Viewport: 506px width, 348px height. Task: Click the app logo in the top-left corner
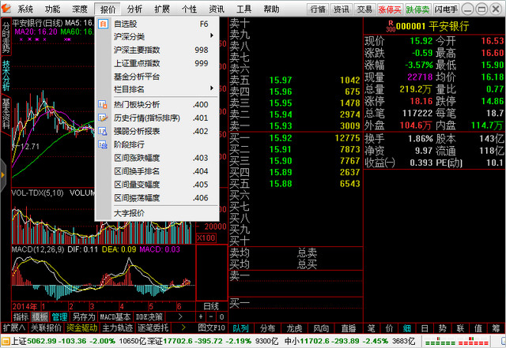click(x=7, y=9)
